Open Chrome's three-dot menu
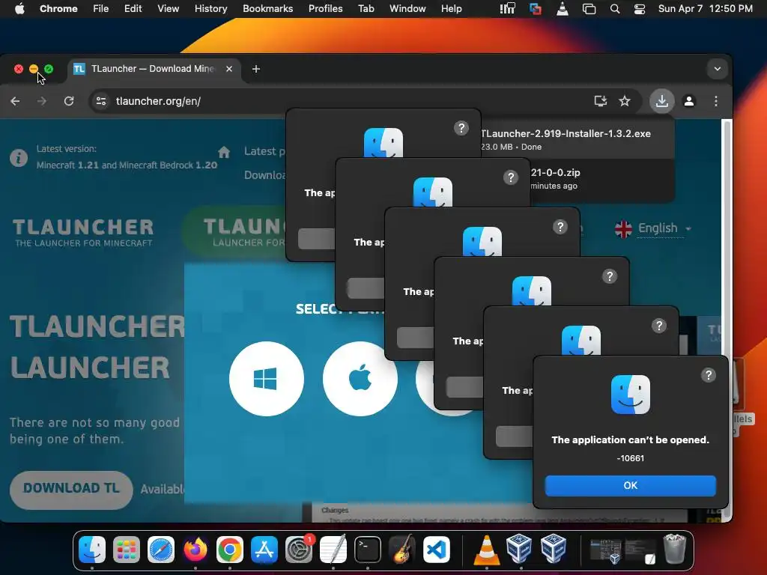This screenshot has height=575, width=767. click(716, 101)
